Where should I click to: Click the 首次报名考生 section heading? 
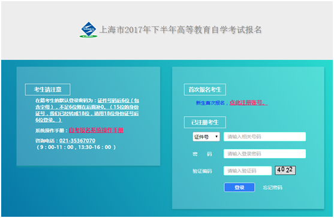(205, 90)
